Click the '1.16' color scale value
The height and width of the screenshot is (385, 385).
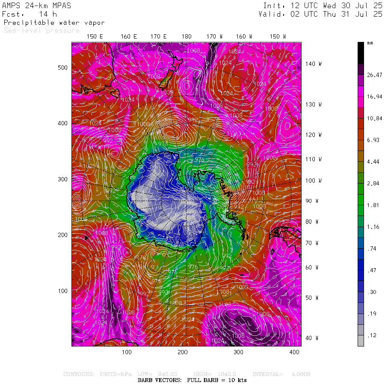pyautogui.click(x=373, y=227)
